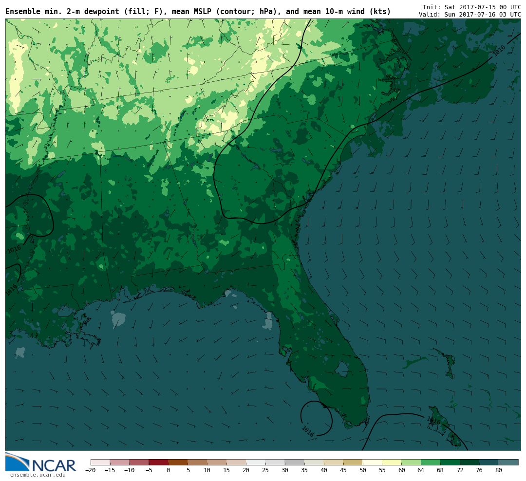Pick the 0 to 5 brown legend swatch

(178, 462)
